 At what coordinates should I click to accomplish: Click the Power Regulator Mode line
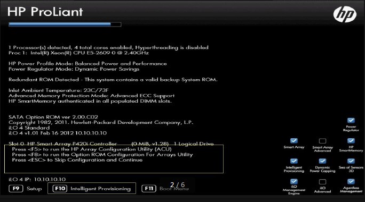74,69
